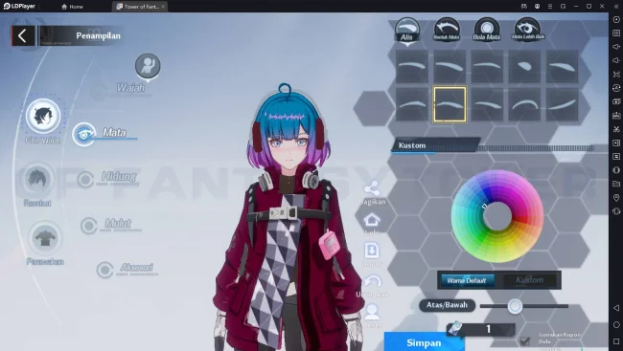Image resolution: width=623 pixels, height=351 pixels.
Task: Open the Mata eye section
Action: [104, 134]
